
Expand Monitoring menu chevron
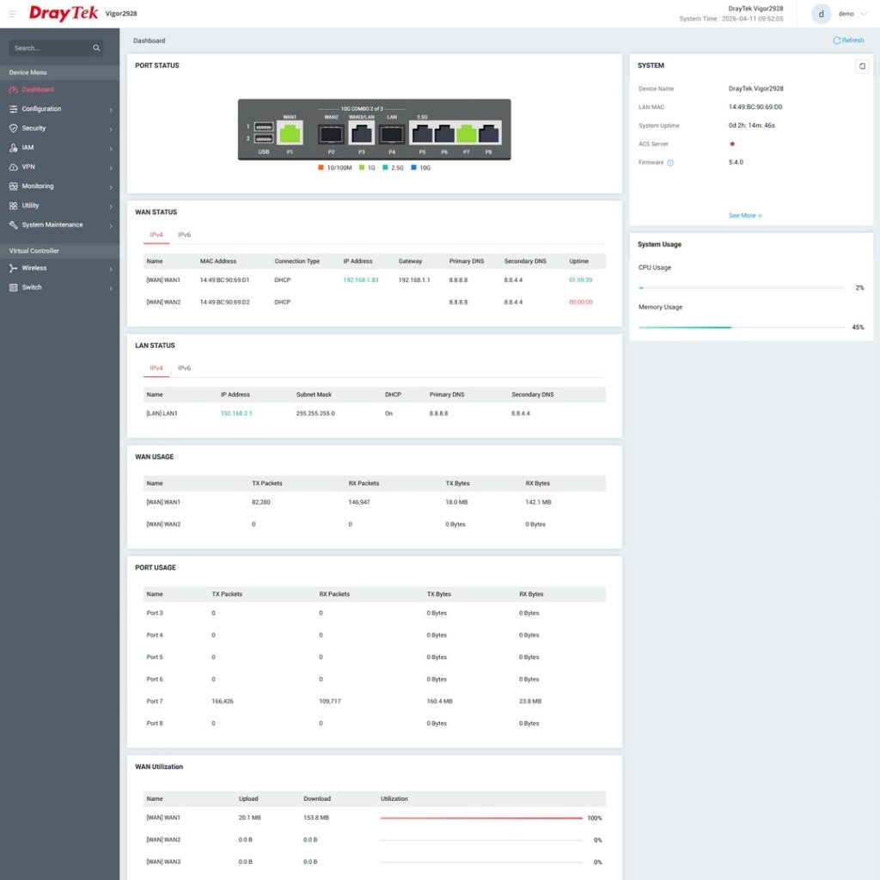tap(111, 187)
